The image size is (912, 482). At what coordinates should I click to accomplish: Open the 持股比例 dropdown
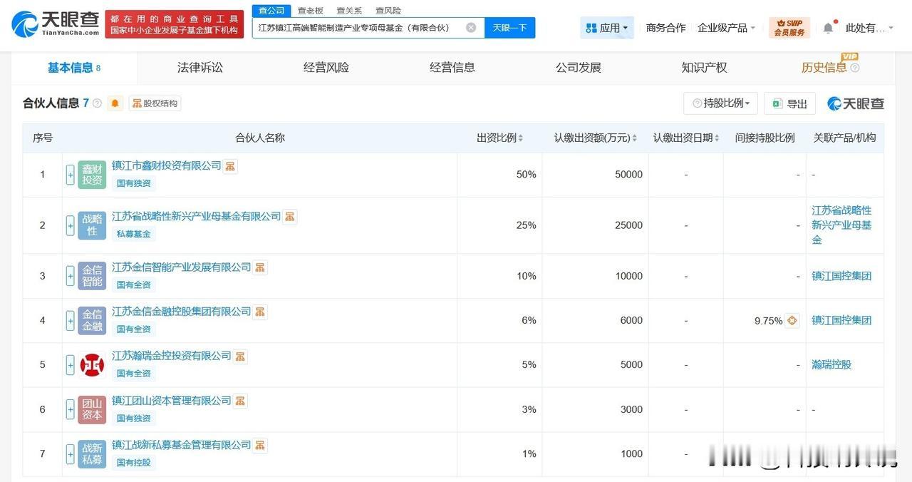720,103
